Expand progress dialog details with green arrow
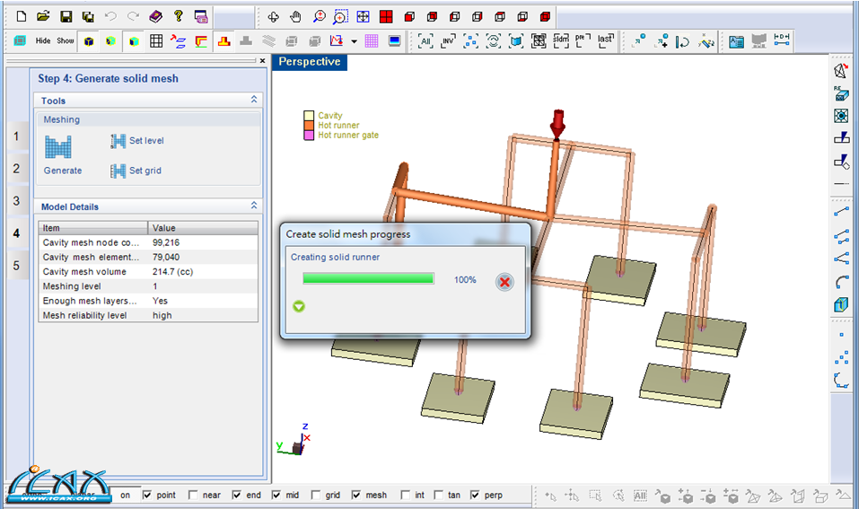 (x=299, y=306)
